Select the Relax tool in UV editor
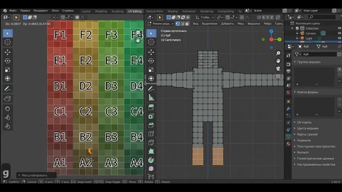The height and width of the screenshot is (192, 342). (7, 117)
